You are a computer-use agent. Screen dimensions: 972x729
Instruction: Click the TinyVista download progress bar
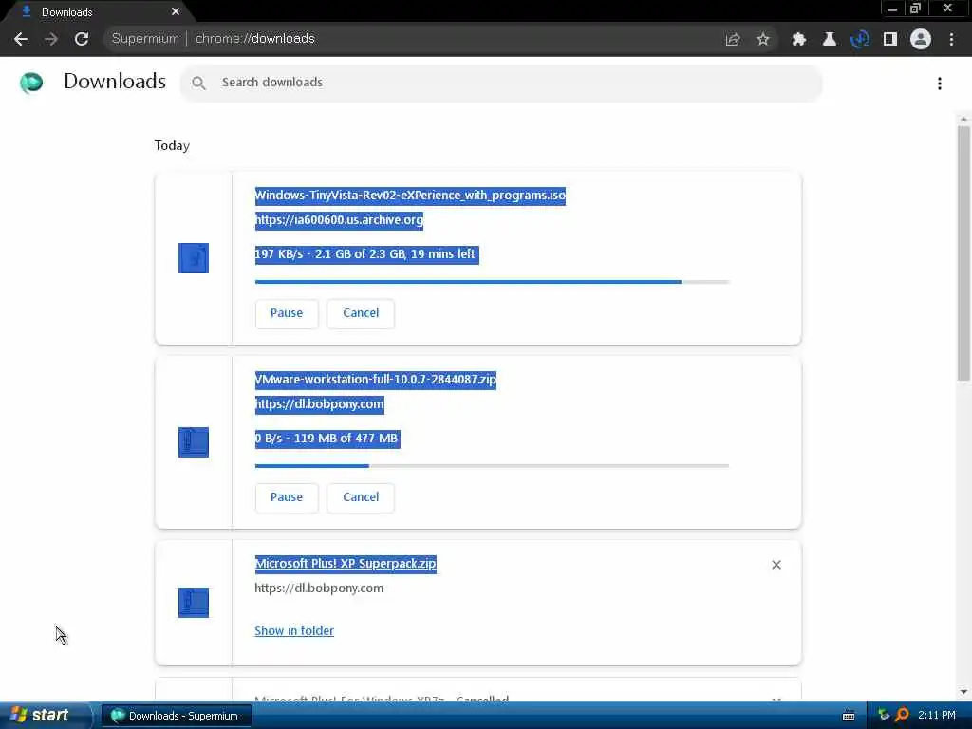click(x=493, y=282)
